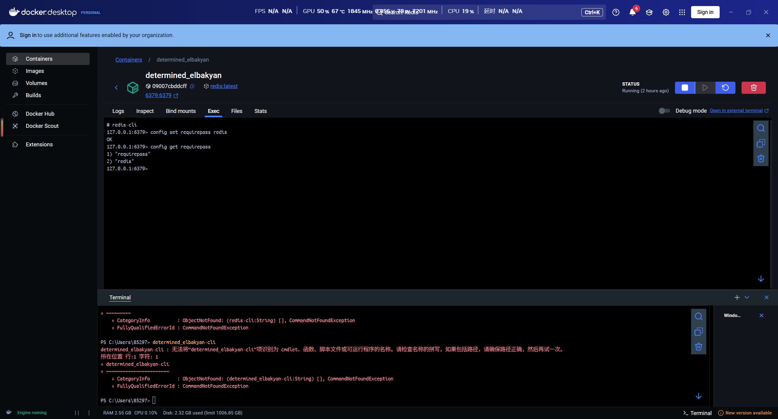Screen dimensions: 778x419
Task: Open the redis:latest image link
Action: pyautogui.click(x=224, y=86)
